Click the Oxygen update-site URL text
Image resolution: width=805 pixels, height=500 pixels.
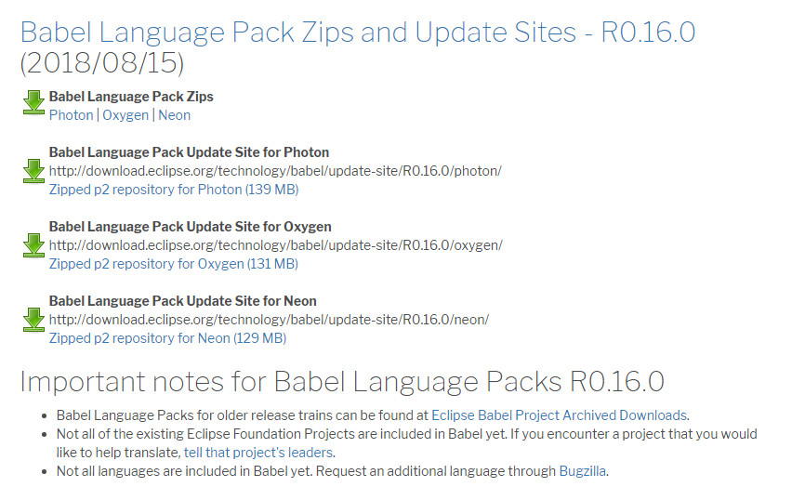point(275,245)
